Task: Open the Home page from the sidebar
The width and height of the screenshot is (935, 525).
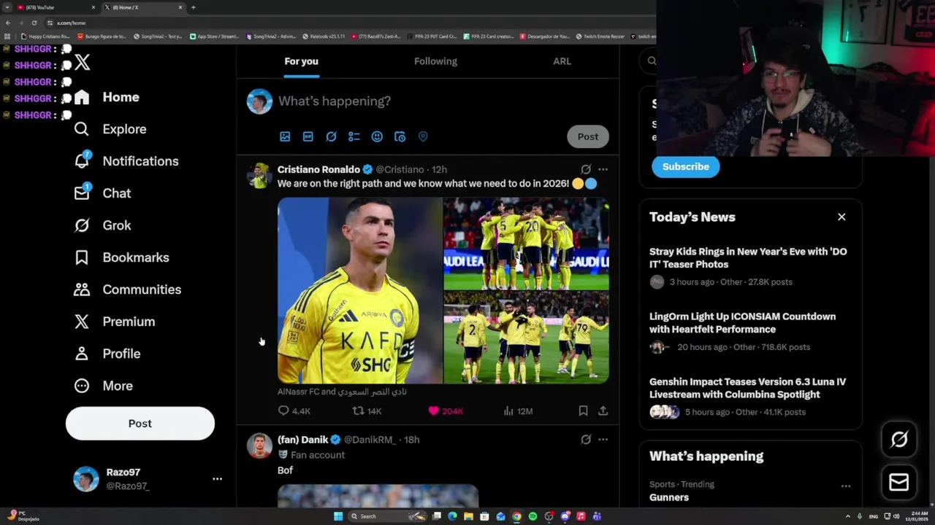Action: 107,97
